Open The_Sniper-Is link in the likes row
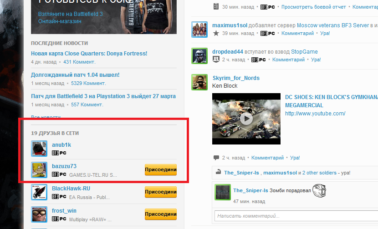This screenshot has width=378, height=229. [241, 173]
